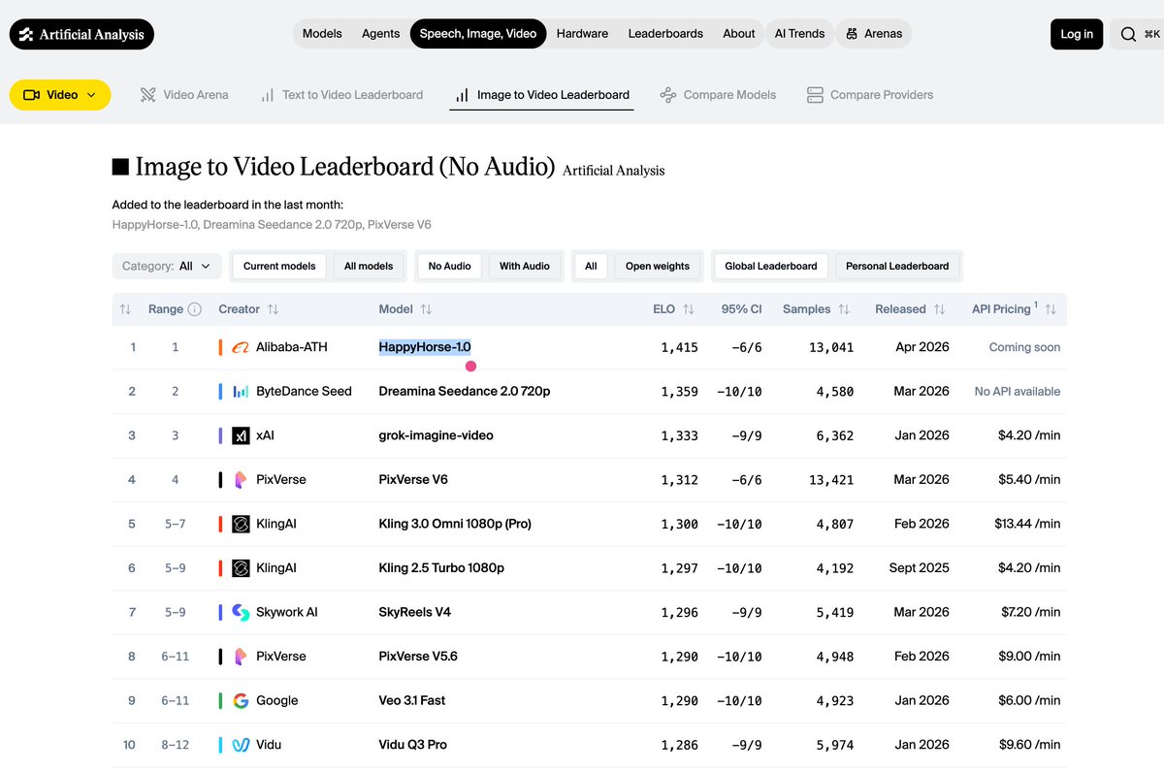Sort by Model column arrows
Viewport: 1164px width, 771px height.
(x=426, y=309)
